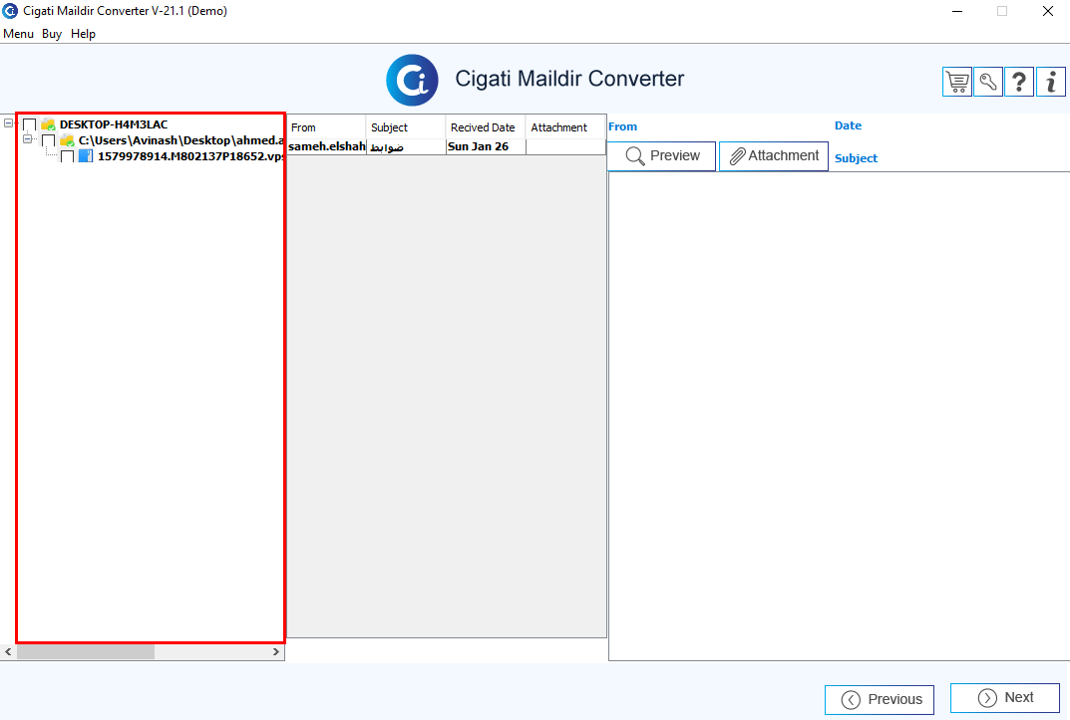Click the folder icon for C:\Users\Avinash path
The image size is (1070, 720).
click(x=67, y=140)
